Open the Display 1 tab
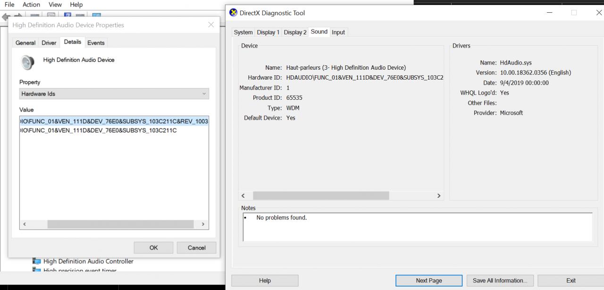 tap(268, 32)
